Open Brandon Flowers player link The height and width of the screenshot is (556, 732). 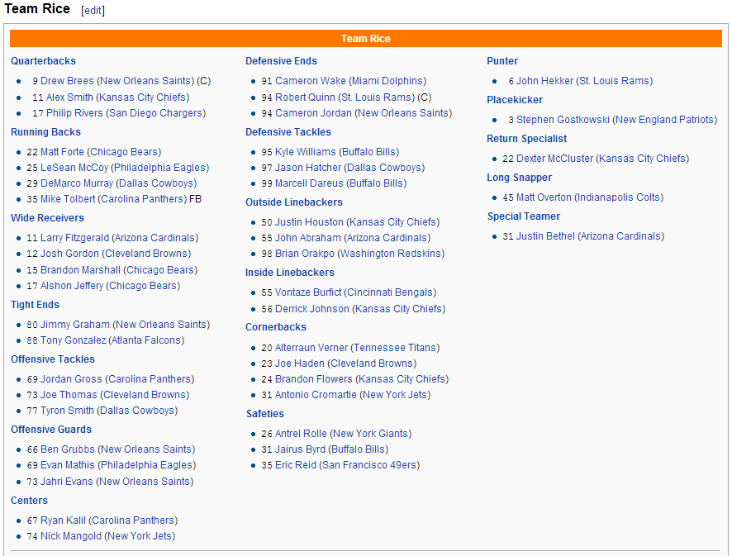coord(314,379)
